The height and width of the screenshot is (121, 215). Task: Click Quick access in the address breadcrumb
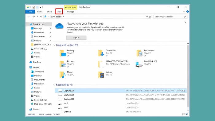coord(56,17)
